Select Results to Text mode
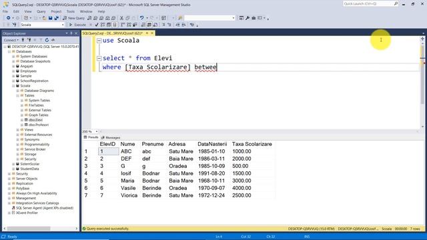Viewport: 427px width, 240px height. point(143,25)
